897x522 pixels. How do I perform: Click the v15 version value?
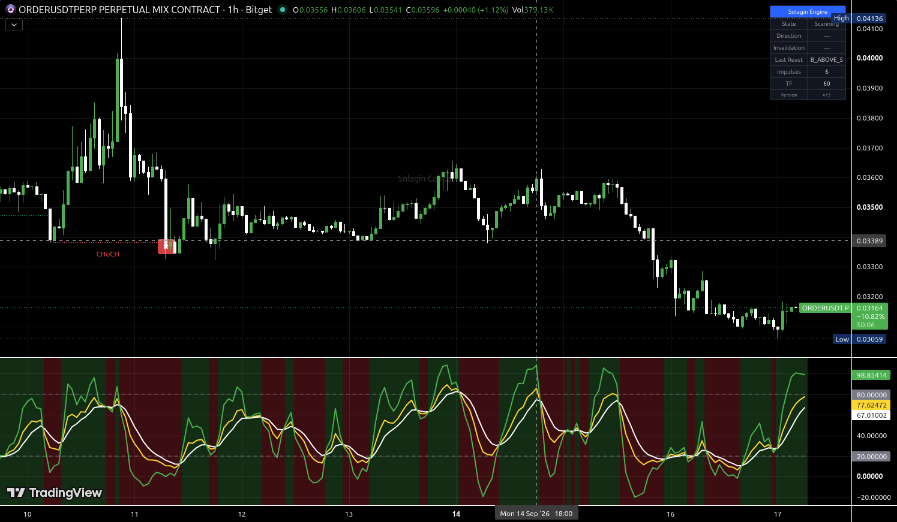tap(826, 95)
